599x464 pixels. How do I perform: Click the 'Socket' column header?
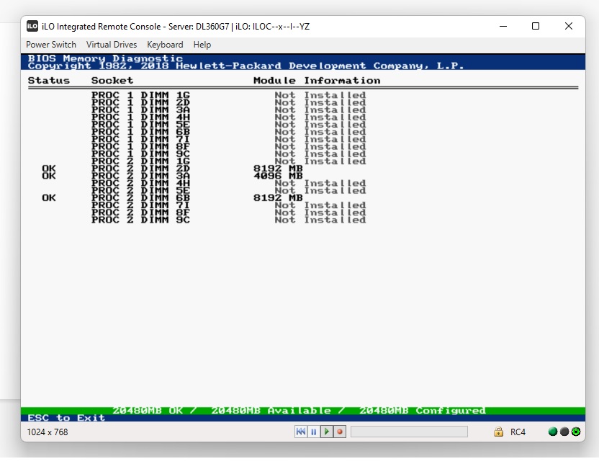click(112, 80)
